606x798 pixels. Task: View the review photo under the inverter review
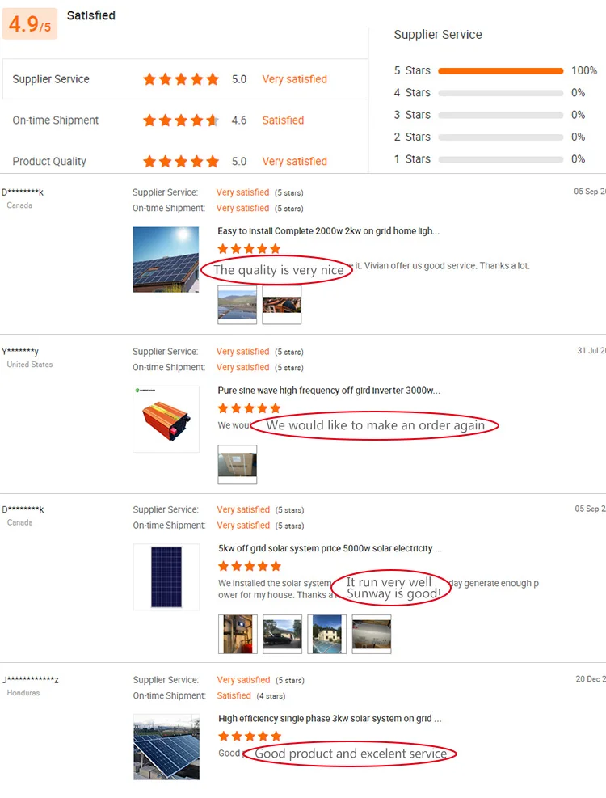pyautogui.click(x=238, y=464)
